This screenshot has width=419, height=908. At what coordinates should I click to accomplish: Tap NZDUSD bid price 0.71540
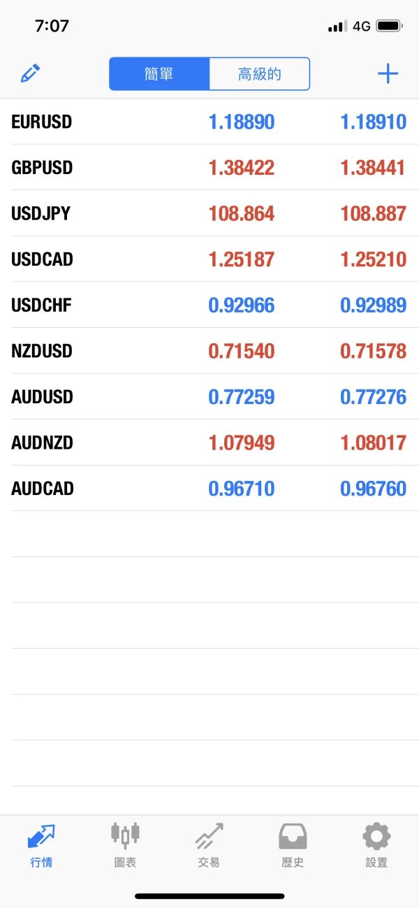pos(242,352)
